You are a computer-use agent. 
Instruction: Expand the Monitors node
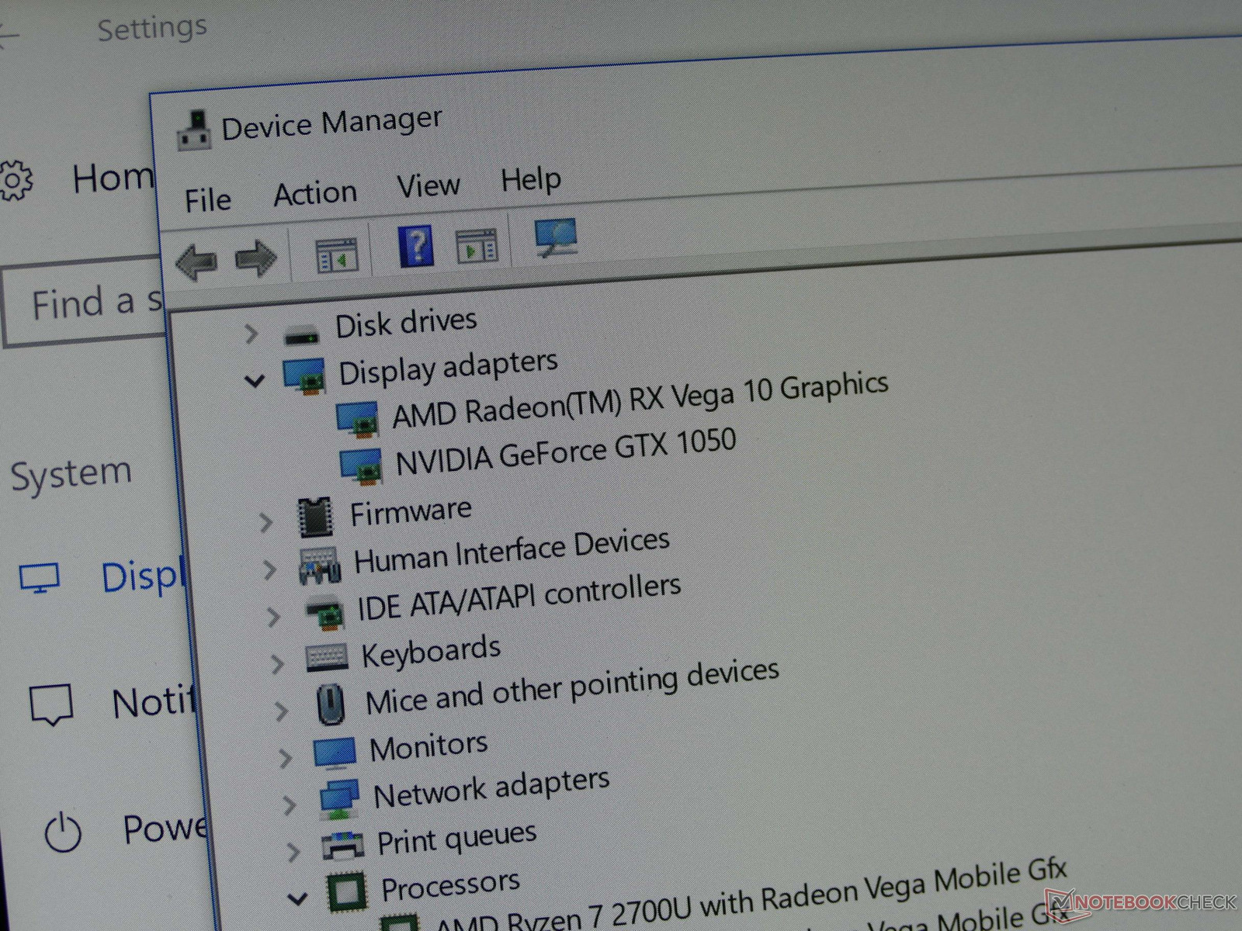point(285,757)
